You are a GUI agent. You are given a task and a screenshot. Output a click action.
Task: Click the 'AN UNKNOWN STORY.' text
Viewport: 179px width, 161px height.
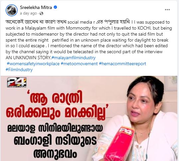[29, 58]
